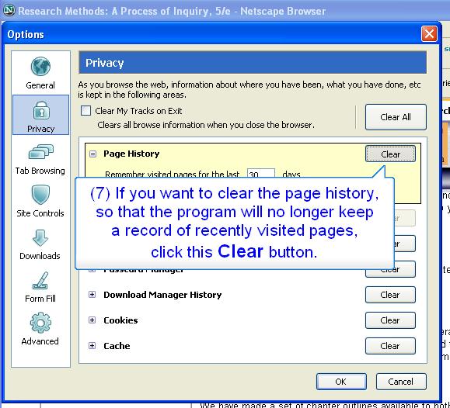This screenshot has width=450, height=408.
Task: Open Form Fill pencil icon
Action: click(x=40, y=281)
